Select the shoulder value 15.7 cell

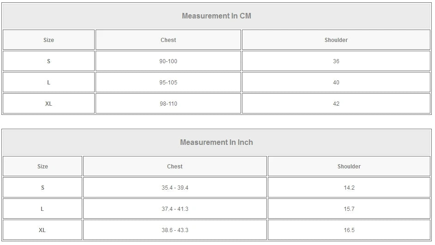tap(349, 209)
